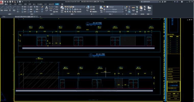
Task: Add a new drawing tab with plus
Action: tap(40, 17)
